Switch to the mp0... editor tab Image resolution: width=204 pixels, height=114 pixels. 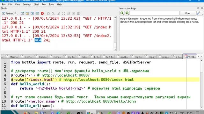(136, 57)
